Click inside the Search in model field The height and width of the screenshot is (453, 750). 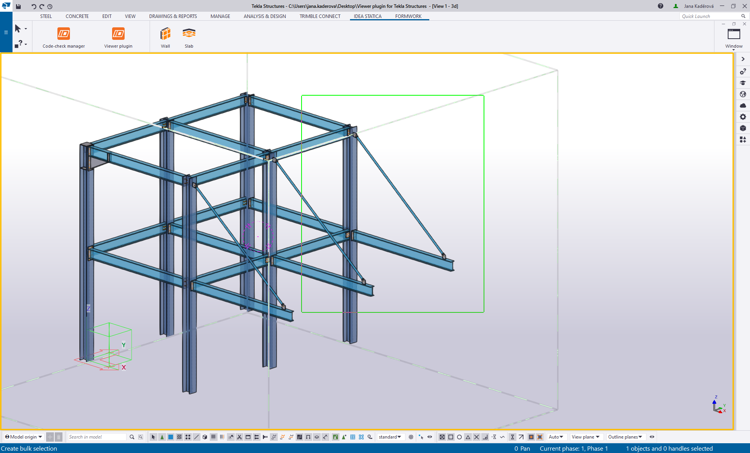click(97, 437)
